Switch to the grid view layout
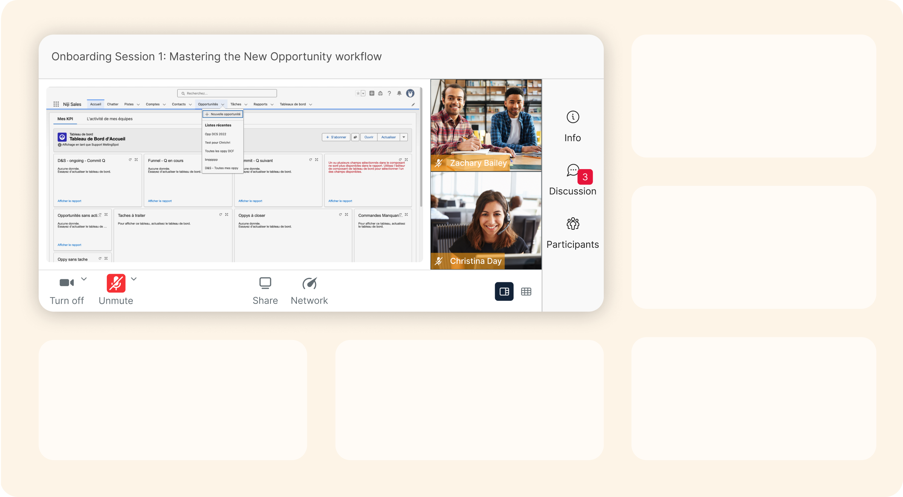The image size is (903, 497). coord(526,291)
